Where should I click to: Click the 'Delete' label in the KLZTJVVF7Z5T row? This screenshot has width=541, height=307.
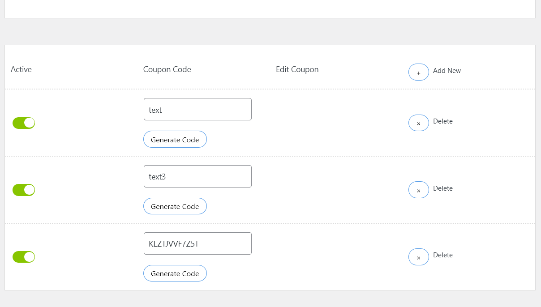coord(442,255)
